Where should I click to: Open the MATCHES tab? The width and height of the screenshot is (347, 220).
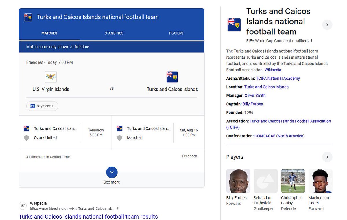pyautogui.click(x=49, y=33)
